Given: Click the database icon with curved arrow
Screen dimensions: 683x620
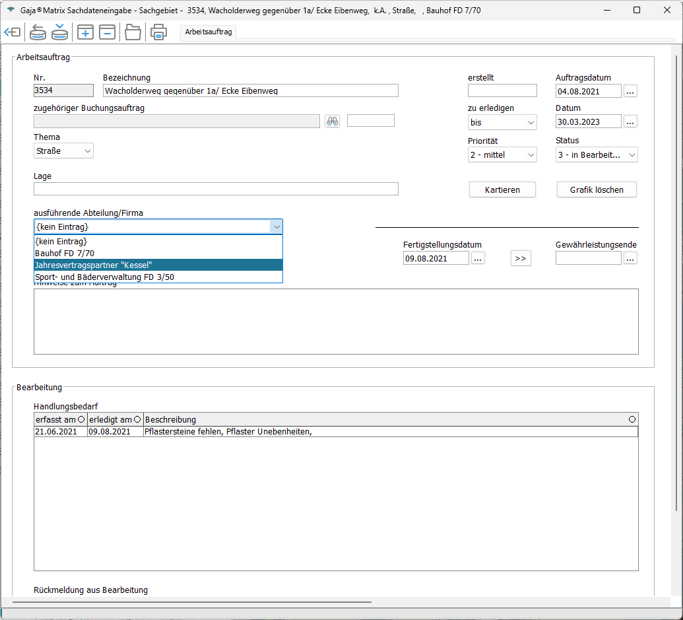Looking at the screenshot, I should (x=38, y=32).
